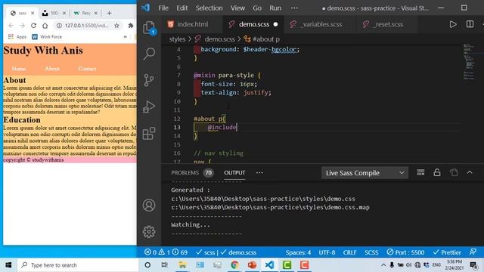Select Live Sass Compile output channel dropdown
Image resolution: width=484 pixels, height=272 pixels.
pos(365,173)
